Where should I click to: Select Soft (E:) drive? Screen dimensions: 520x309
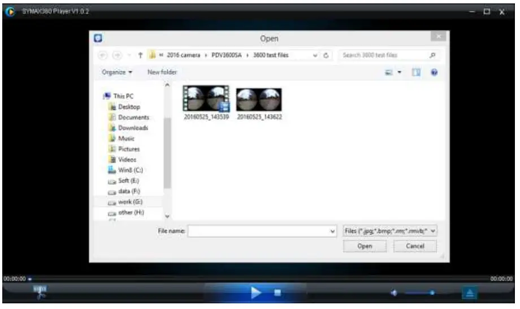point(128,181)
